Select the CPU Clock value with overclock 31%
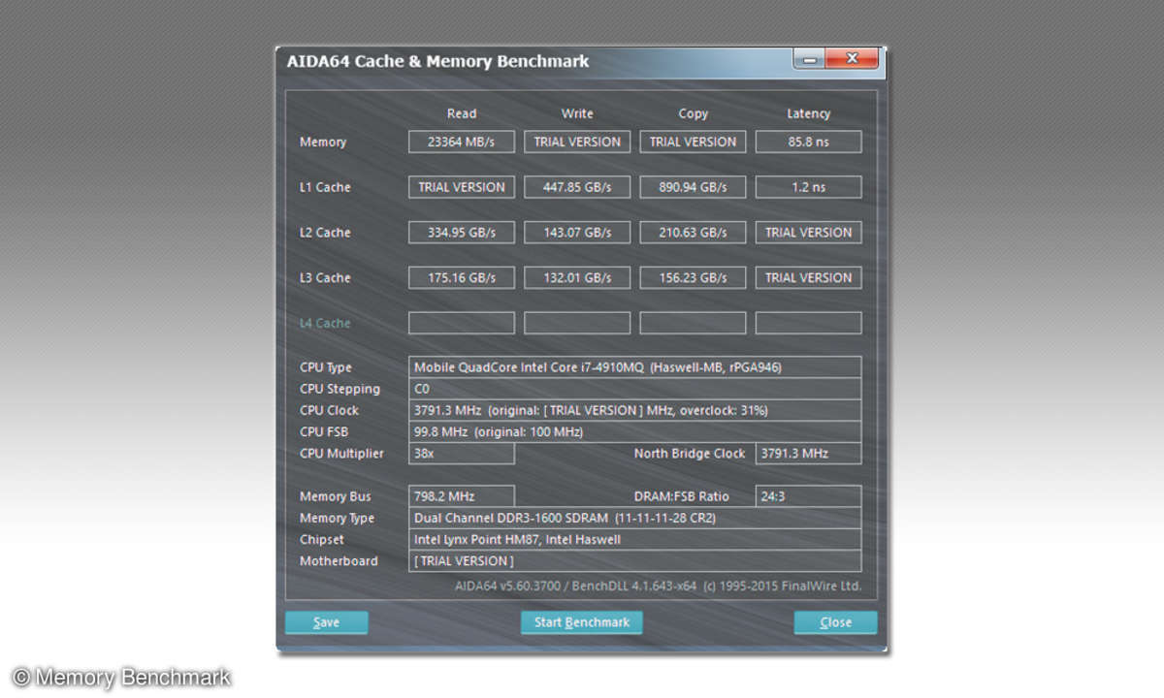Viewport: 1164px width, 698px height. coord(634,410)
